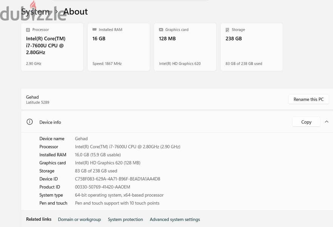Click the Gehad PC name heading
Image resolution: width=333 pixels, height=227 pixels.
[x=32, y=97]
